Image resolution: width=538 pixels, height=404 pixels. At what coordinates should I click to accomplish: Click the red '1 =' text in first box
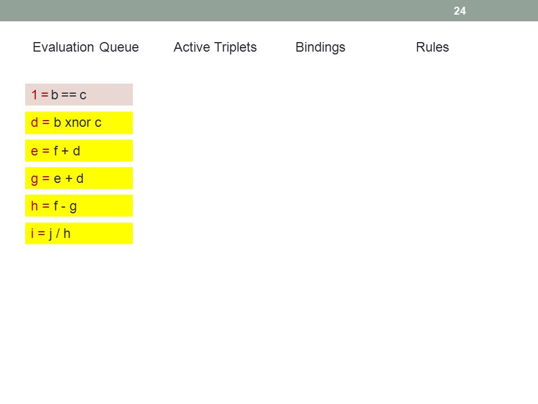40,94
